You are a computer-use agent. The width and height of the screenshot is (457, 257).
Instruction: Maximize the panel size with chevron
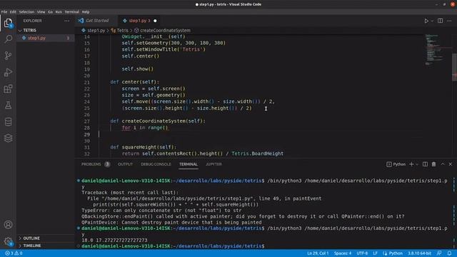pos(443,164)
